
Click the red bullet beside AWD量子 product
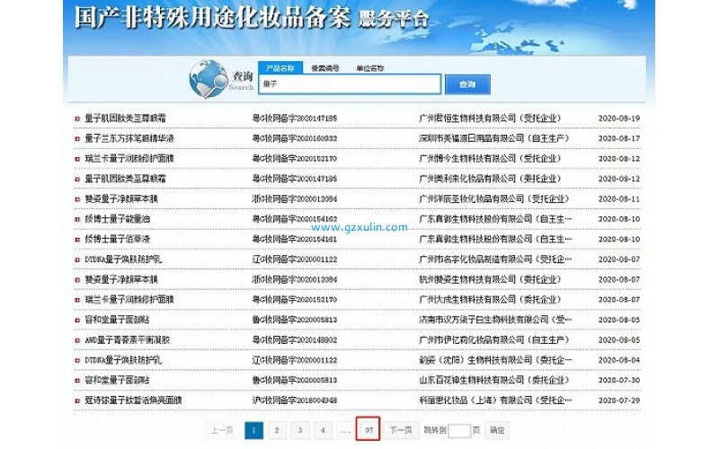(77, 340)
